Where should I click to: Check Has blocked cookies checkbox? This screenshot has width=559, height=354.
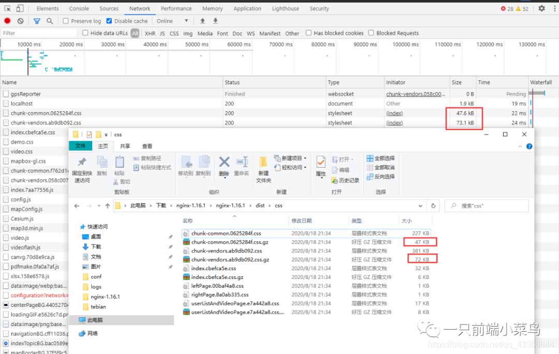[x=308, y=33]
